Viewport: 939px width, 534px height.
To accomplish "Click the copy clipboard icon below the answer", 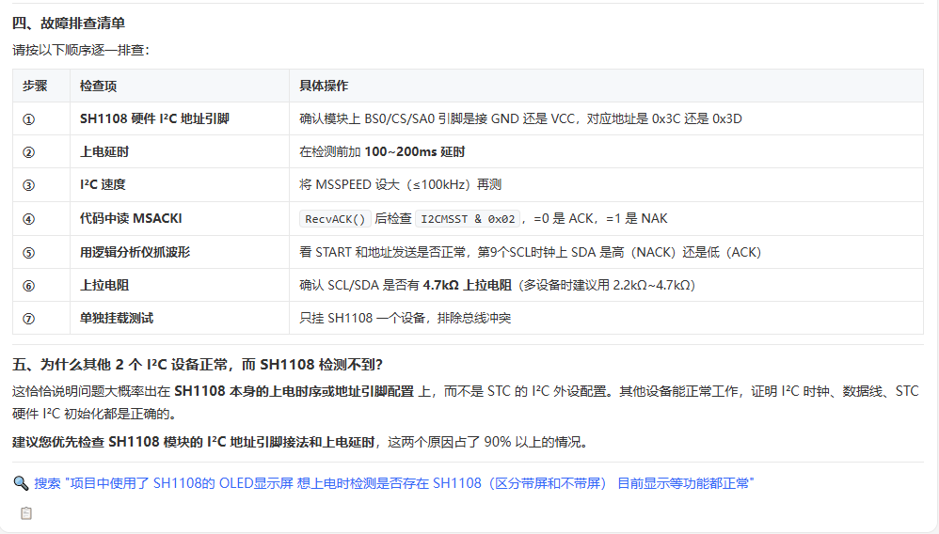I will coord(25,513).
